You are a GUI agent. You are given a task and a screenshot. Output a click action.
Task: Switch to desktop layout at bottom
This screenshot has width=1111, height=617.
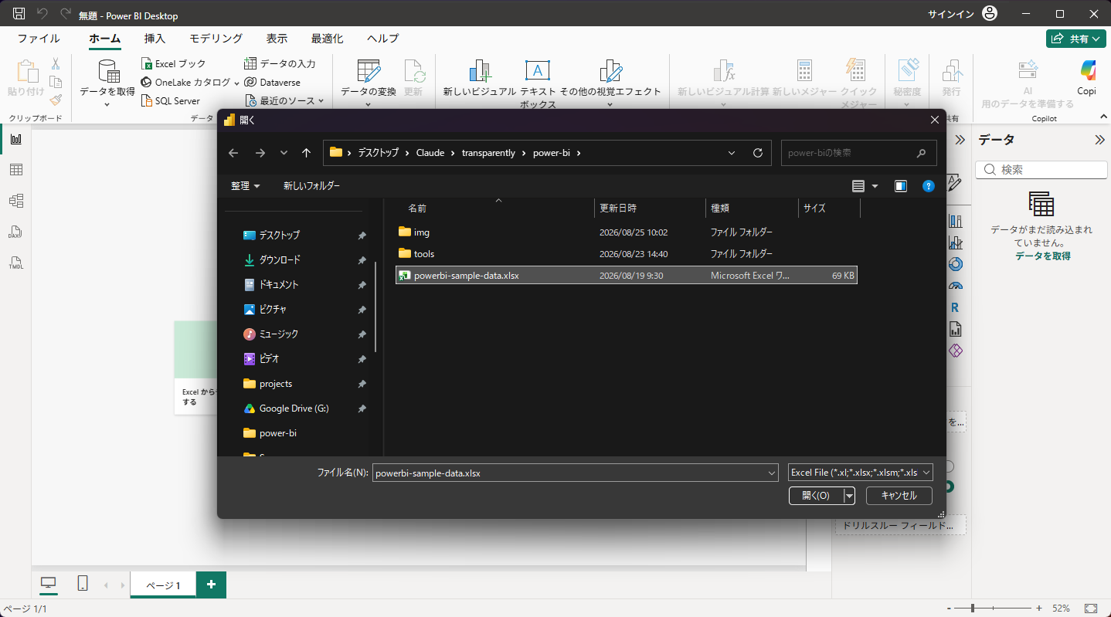(48, 584)
